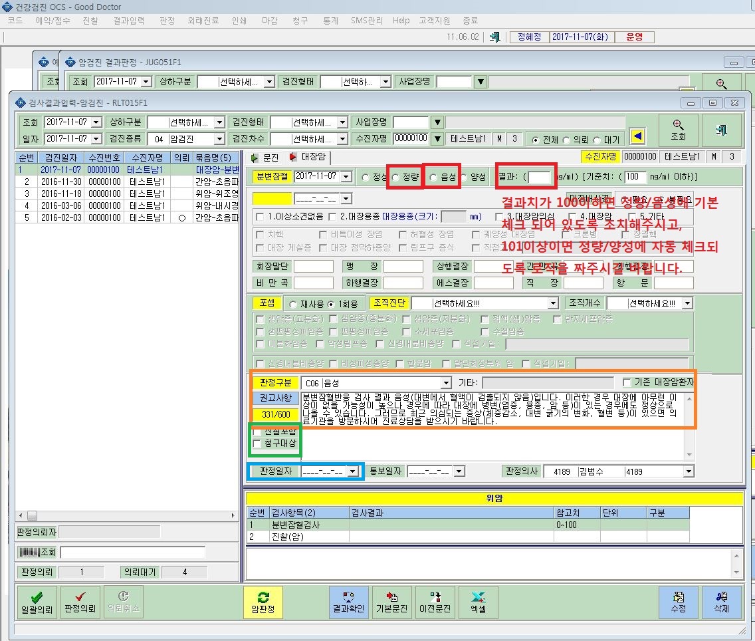
Task: Open the 결과입력 menu
Action: pos(128,20)
